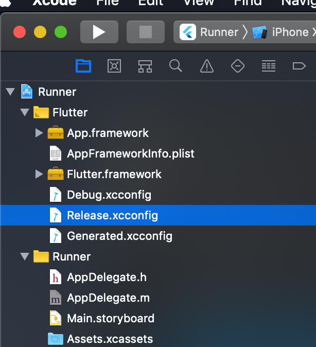The height and width of the screenshot is (347, 316).
Task: Select the Runner project name in the tree
Action: (57, 92)
